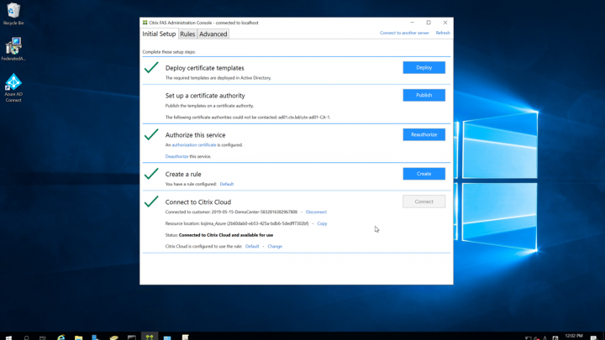The image size is (605, 340).
Task: Click the green Citrix FAS taskbar icon
Action: 150,337
